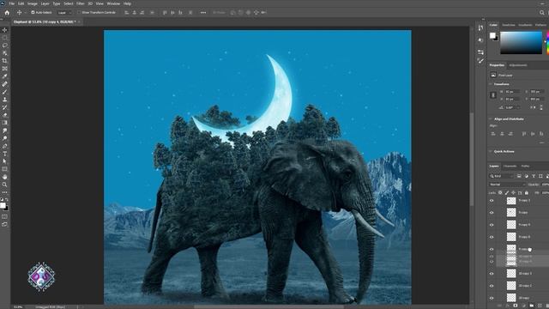549x309 pixels.
Task: Open Move tool preset picker arrow
Action: tap(25, 13)
